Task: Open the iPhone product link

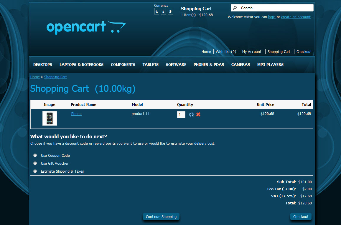Action: (76, 114)
